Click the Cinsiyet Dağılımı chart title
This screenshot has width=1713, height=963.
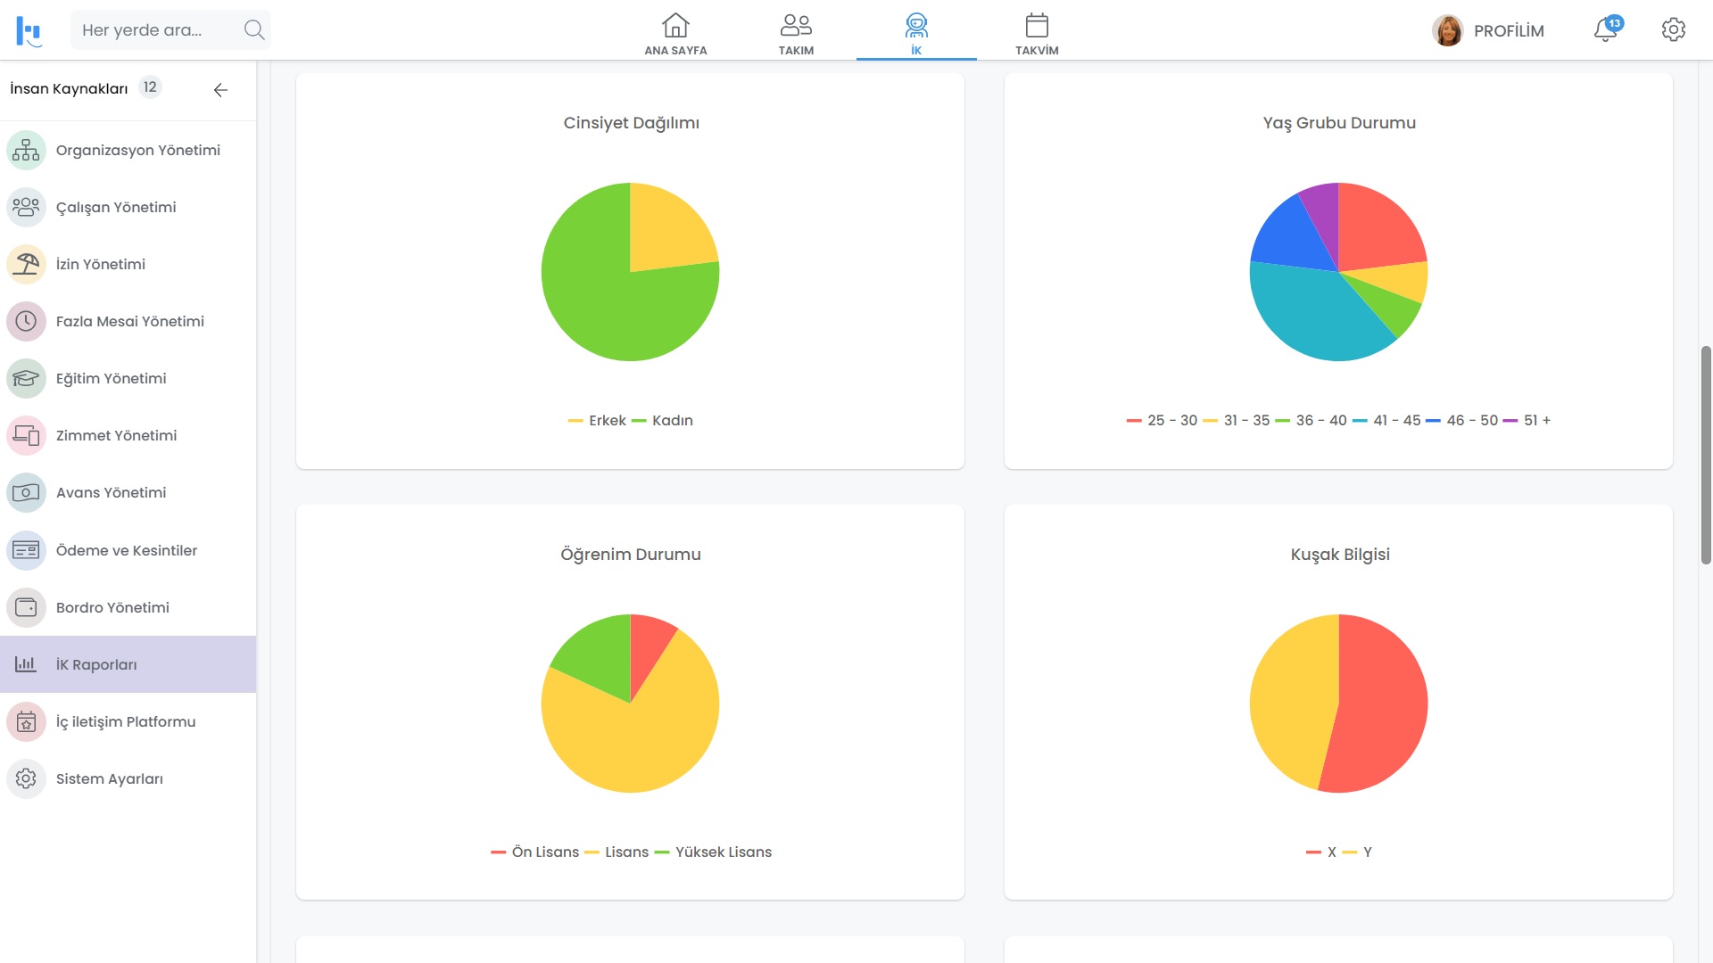[631, 123]
